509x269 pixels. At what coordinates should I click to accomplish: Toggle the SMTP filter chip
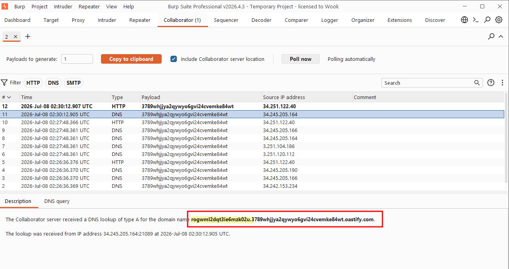pos(73,83)
